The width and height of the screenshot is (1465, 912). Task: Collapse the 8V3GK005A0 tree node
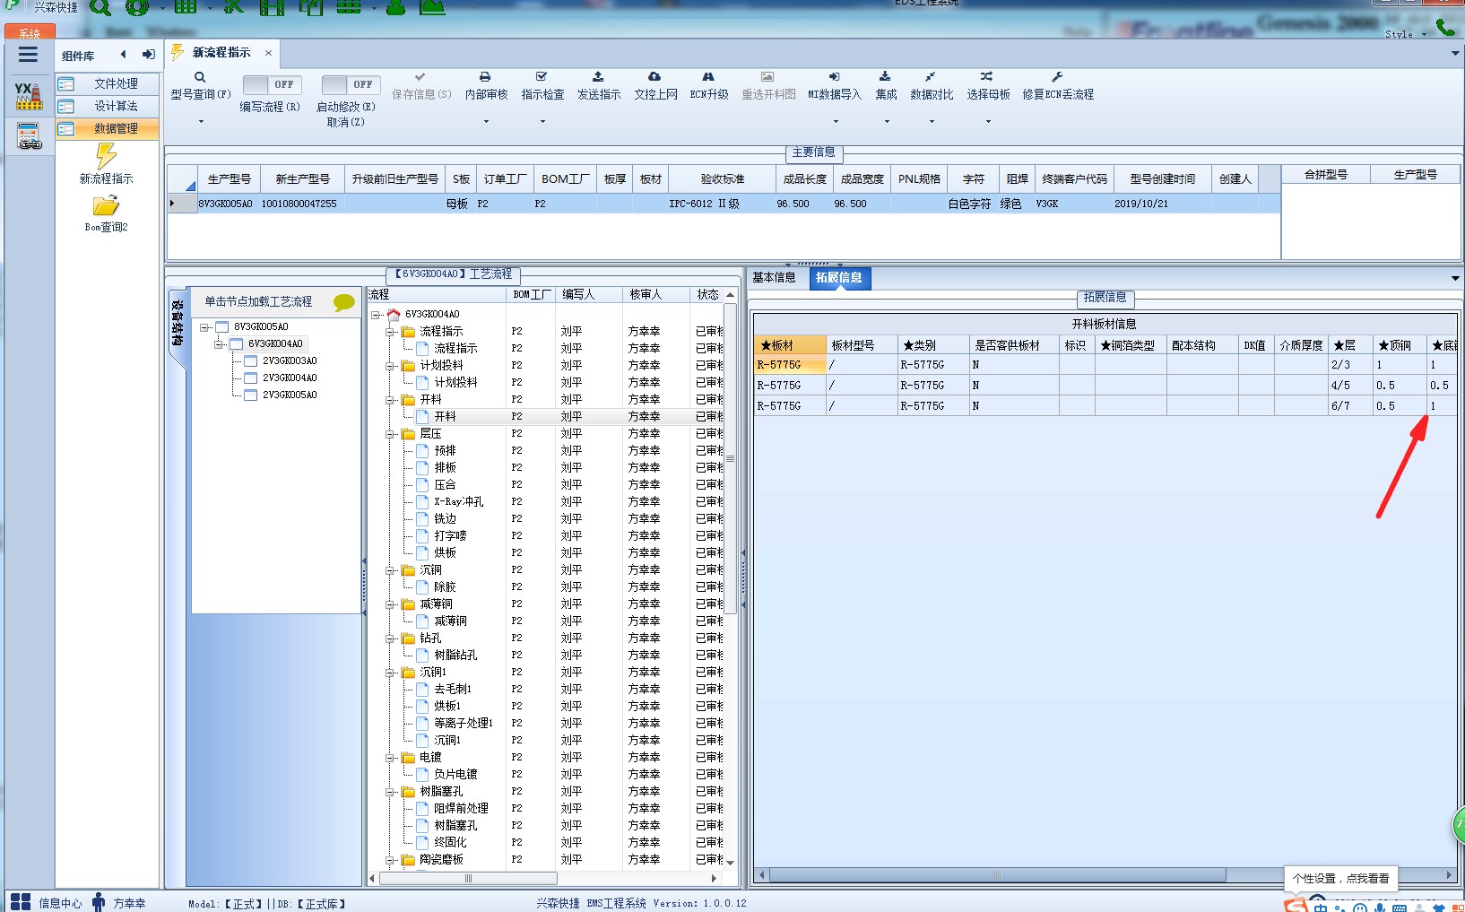point(204,327)
